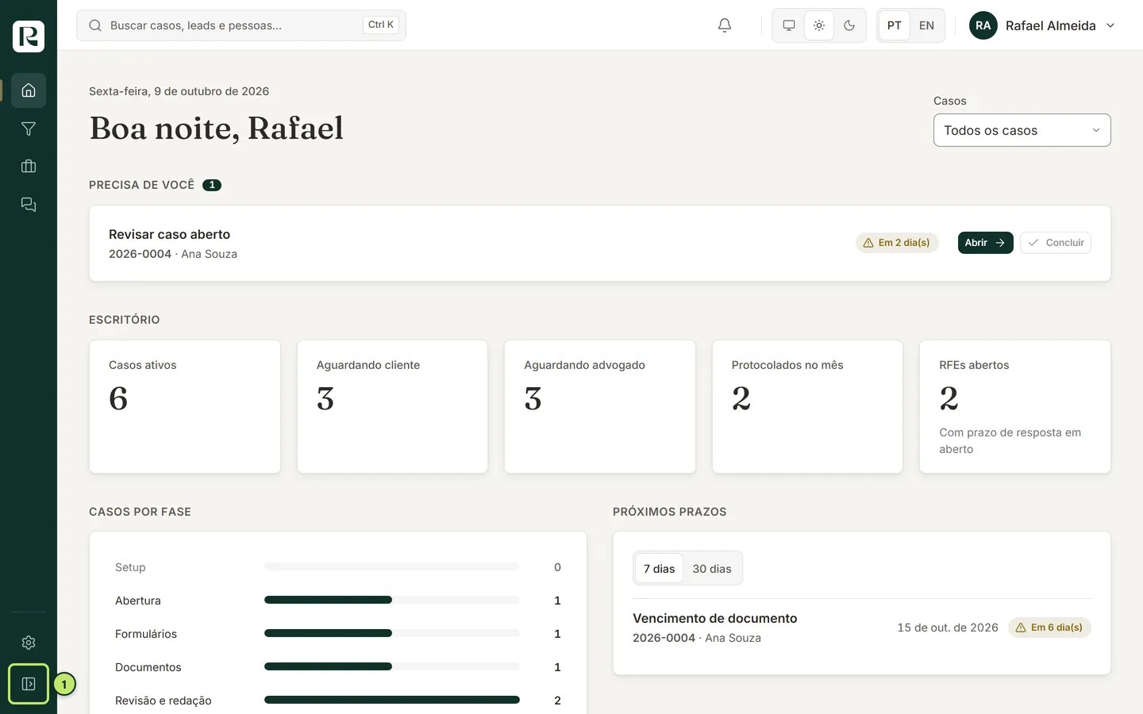Click the Revisão e redação progress bar
This screenshot has width=1143, height=714.
pos(392,701)
